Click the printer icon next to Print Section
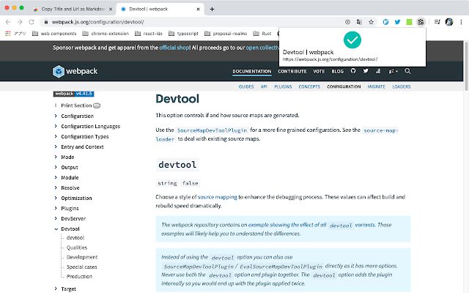Image resolution: width=469 pixels, height=293 pixels. (97, 105)
